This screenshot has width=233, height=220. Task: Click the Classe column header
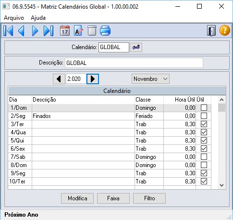(149, 100)
